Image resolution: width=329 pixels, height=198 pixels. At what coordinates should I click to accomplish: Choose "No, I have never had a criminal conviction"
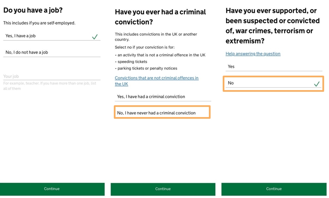coord(162,113)
